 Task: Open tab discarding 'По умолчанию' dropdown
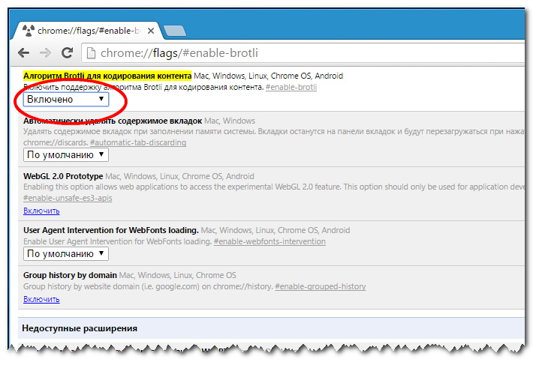coord(66,154)
